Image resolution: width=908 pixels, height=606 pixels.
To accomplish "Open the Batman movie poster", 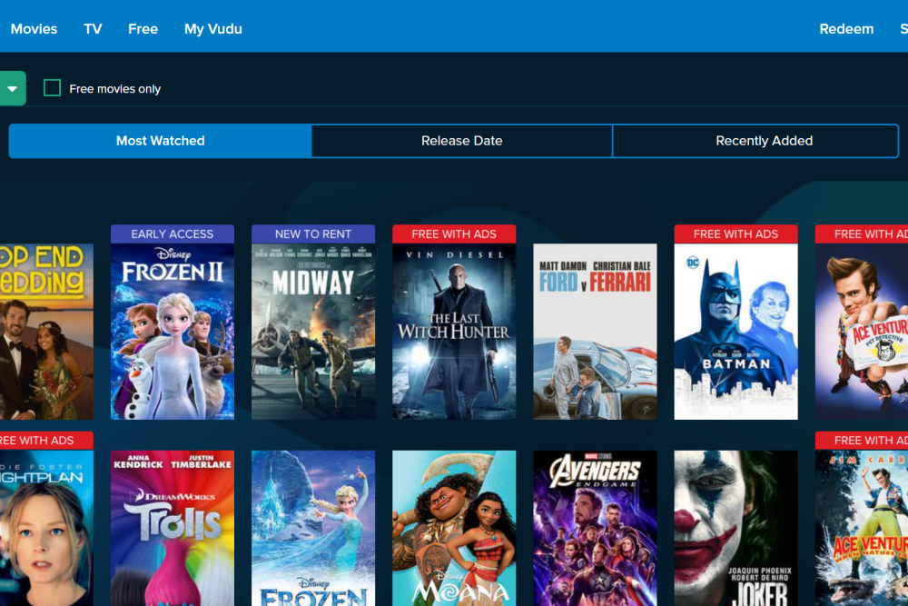I will tap(736, 332).
